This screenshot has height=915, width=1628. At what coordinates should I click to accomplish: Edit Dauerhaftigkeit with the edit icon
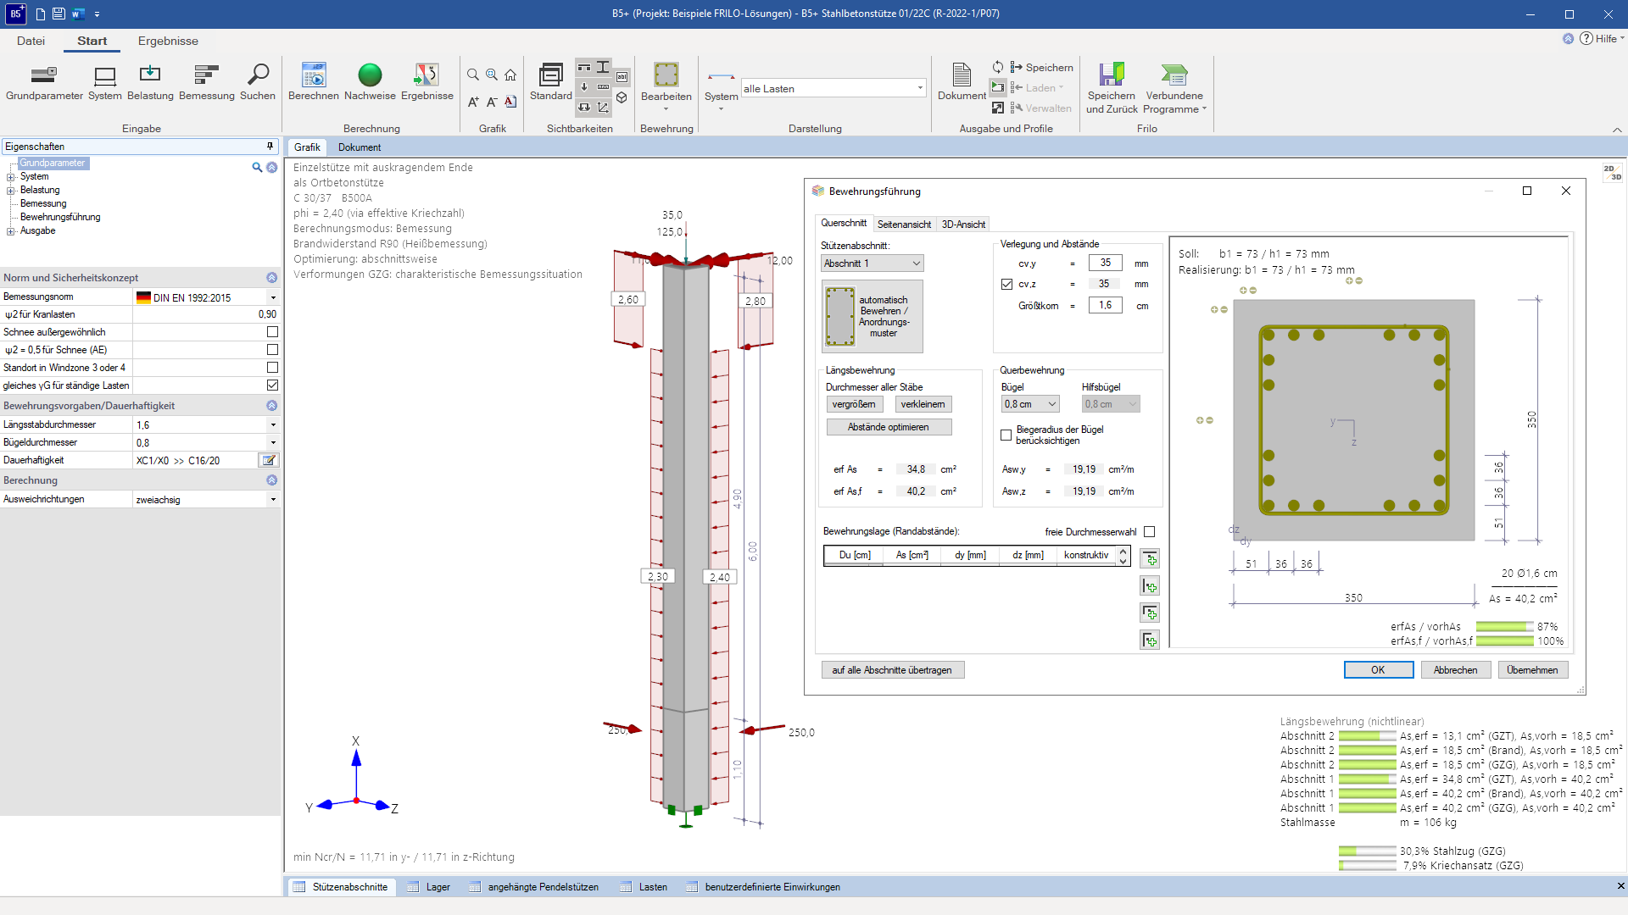coord(269,460)
